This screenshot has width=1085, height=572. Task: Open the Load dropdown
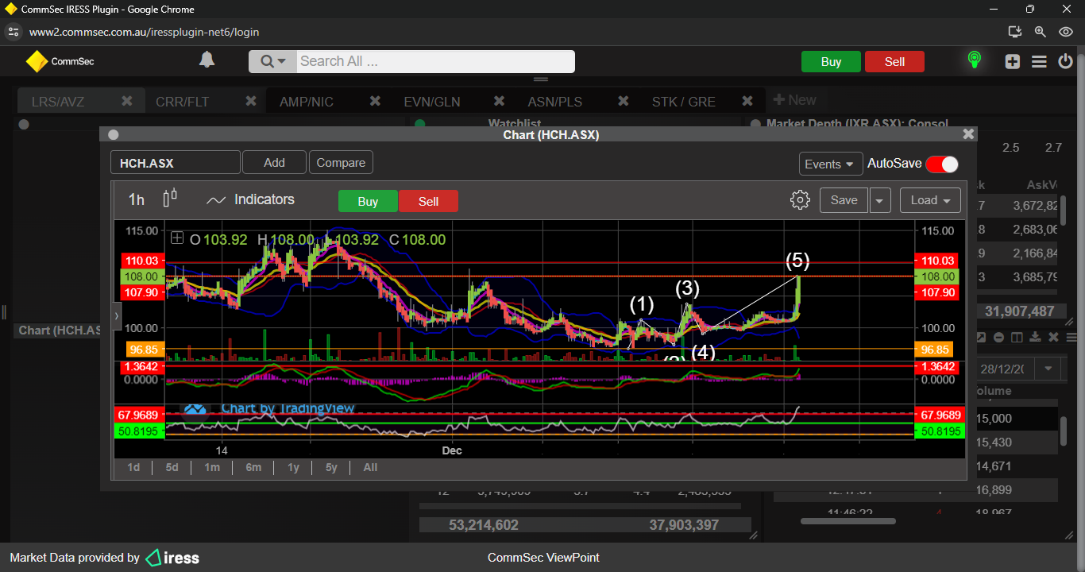pos(930,200)
